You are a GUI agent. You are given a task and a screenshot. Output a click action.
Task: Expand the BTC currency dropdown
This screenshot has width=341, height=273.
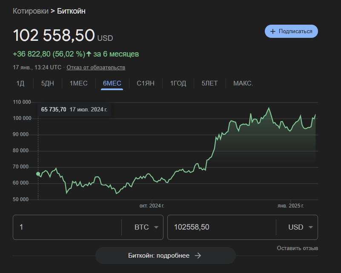[x=146, y=227]
